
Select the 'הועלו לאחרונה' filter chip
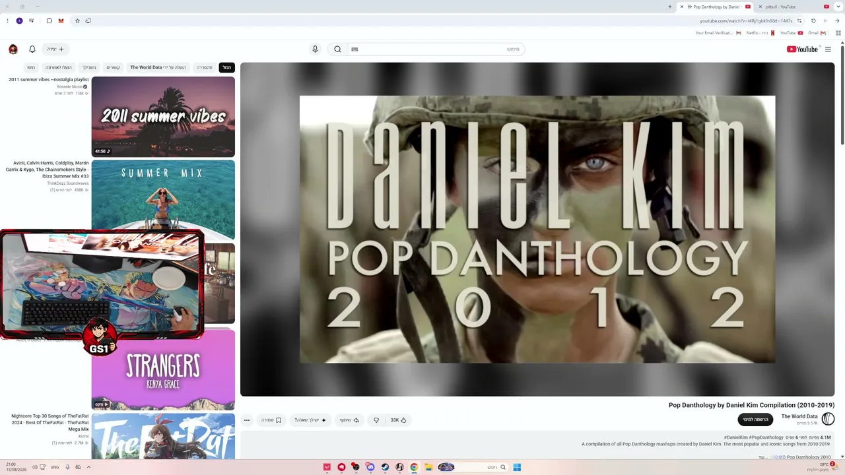(x=58, y=67)
